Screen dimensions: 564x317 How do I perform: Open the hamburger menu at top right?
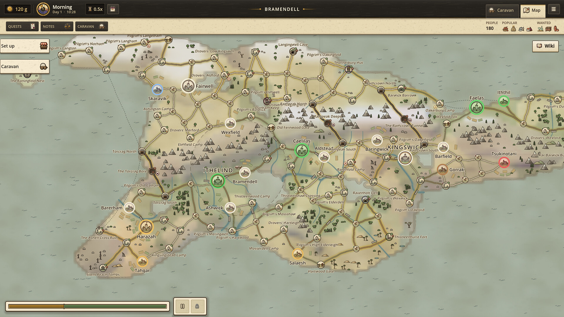click(554, 9)
